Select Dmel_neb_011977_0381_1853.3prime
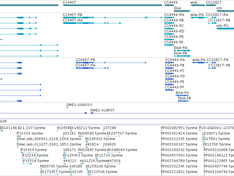The width and height of the screenshot is (234, 176). pyautogui.click(x=17, y=147)
